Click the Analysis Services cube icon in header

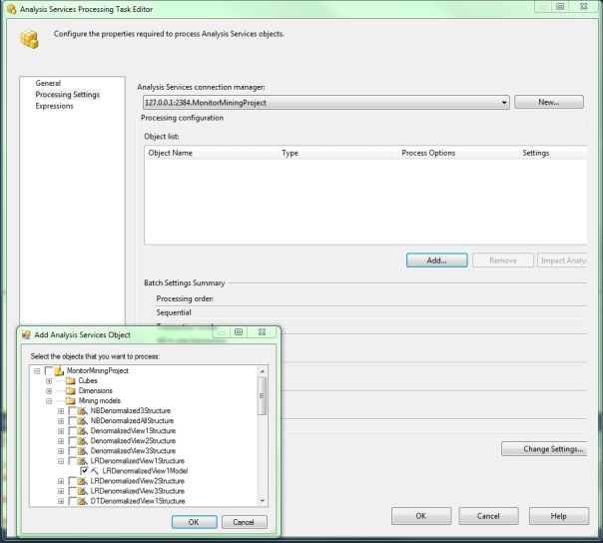29,39
